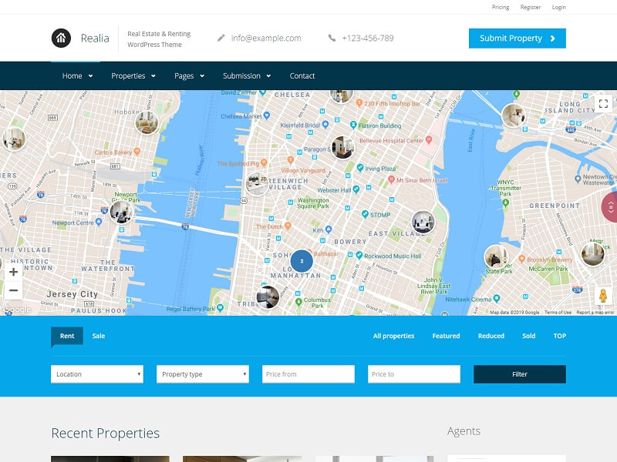
Task: Open the property marker near Newport Centre
Action: coord(121,211)
